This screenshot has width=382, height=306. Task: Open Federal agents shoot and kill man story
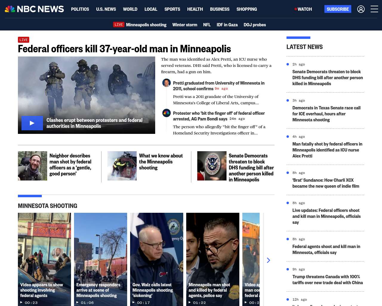pos(326,250)
